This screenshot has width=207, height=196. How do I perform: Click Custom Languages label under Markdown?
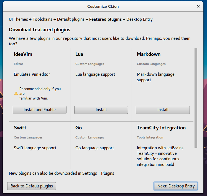pos(151,64)
